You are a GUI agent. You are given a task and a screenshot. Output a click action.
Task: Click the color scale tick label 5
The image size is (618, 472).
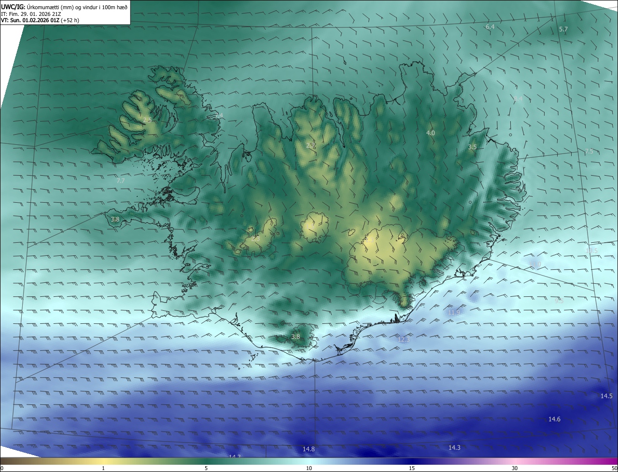click(206, 469)
